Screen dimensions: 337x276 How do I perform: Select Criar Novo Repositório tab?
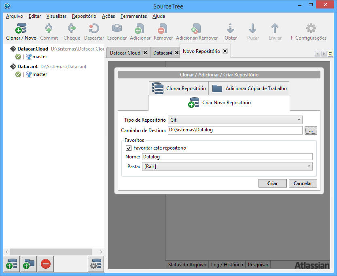pyautogui.click(x=219, y=103)
